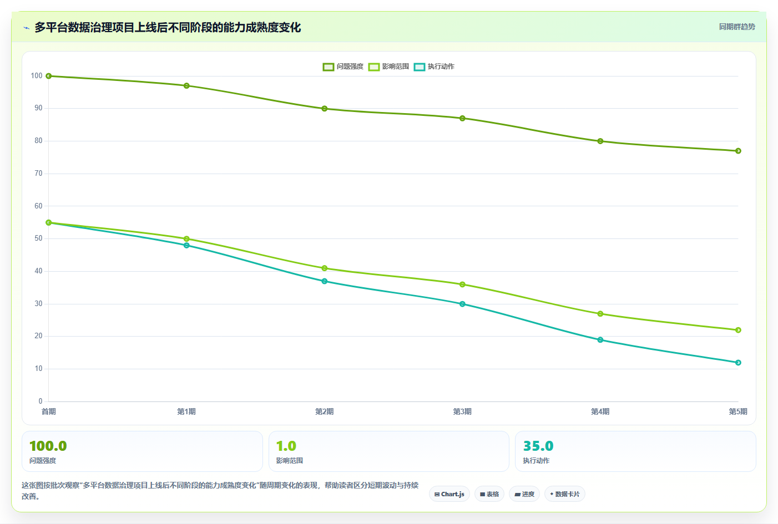778x524 pixels.
Task: Select the 问题强度 data point at 第2期
Action: coord(325,109)
